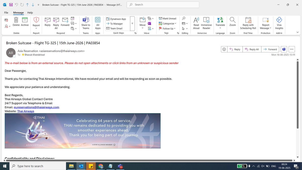The image size is (302, 170).
Task: Click the THAI 64th anniversary banner image
Action: click(x=83, y=131)
